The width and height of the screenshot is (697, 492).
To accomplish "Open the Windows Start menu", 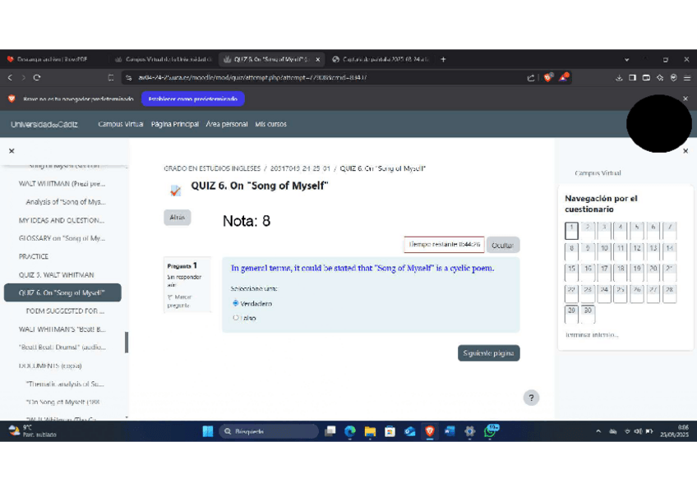I will pos(207,431).
